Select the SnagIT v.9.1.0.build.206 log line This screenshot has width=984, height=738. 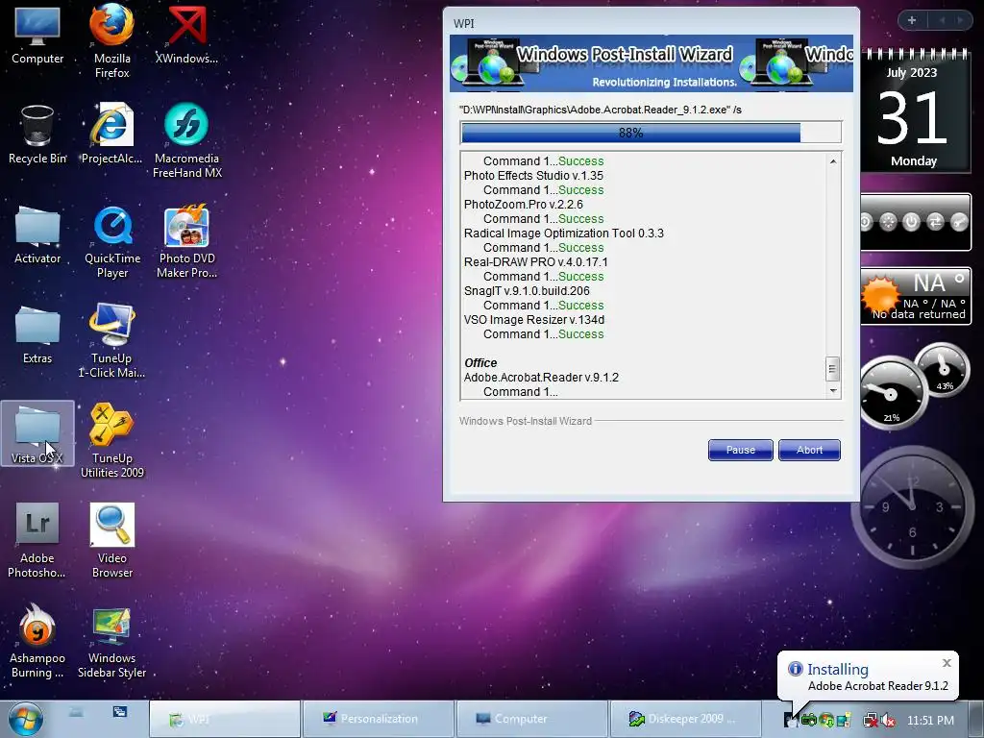coord(527,291)
